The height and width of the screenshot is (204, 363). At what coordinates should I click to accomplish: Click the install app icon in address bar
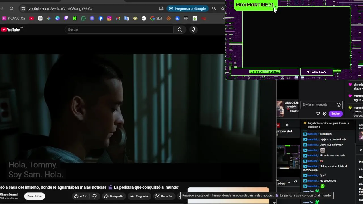(x=161, y=8)
